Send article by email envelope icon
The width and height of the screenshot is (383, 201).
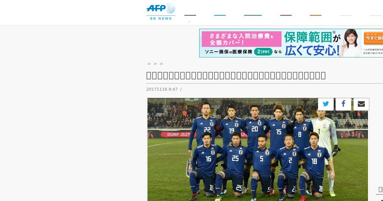[x=361, y=104]
